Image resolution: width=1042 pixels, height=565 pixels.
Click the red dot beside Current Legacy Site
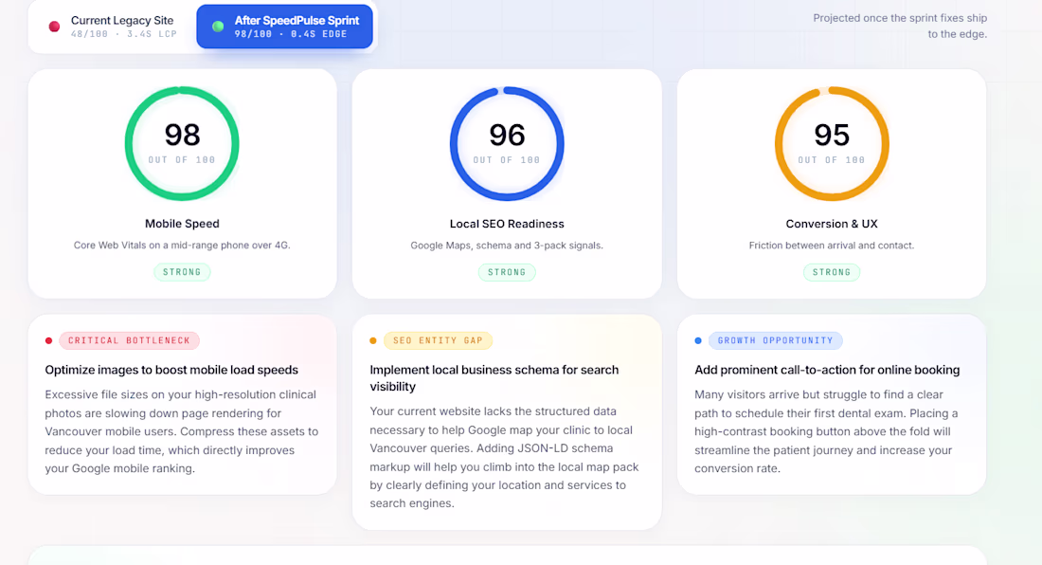tap(55, 27)
